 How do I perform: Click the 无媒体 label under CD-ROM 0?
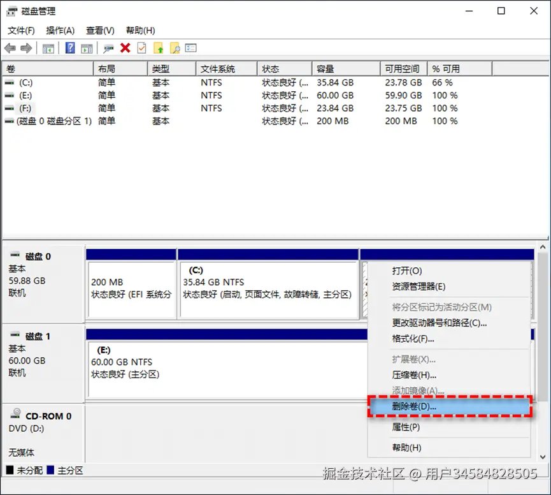click(22, 452)
